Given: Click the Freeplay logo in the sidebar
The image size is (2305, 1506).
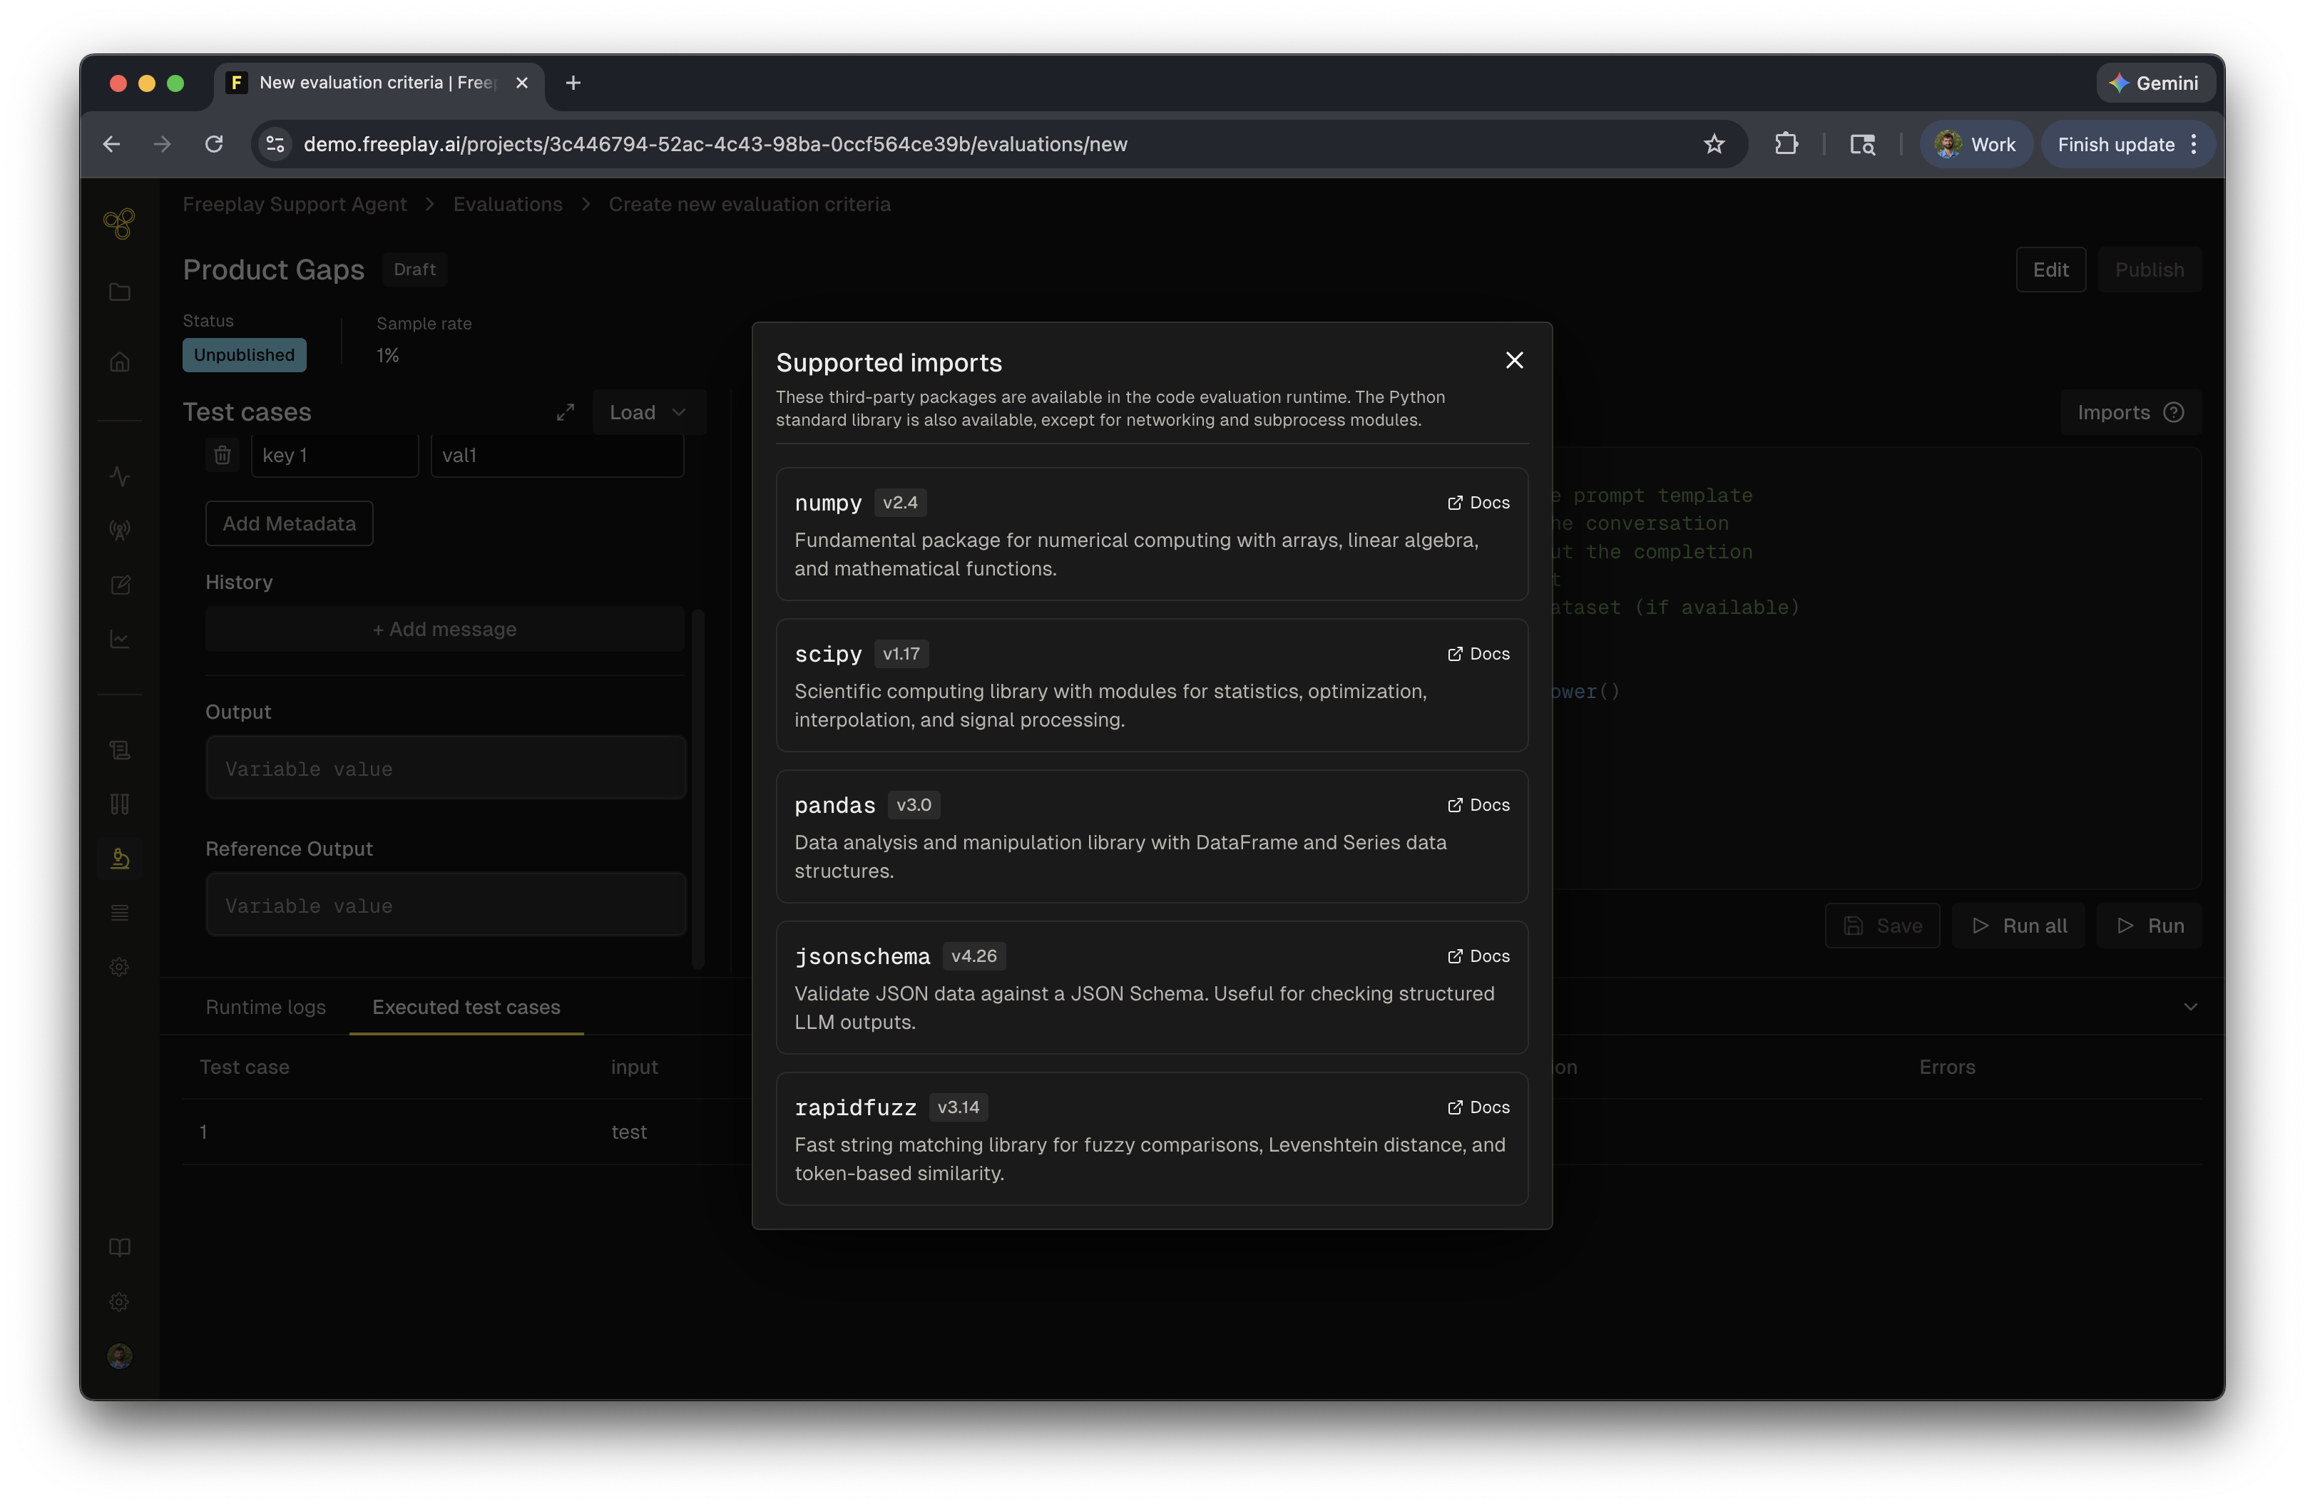Looking at the screenshot, I should [120, 224].
